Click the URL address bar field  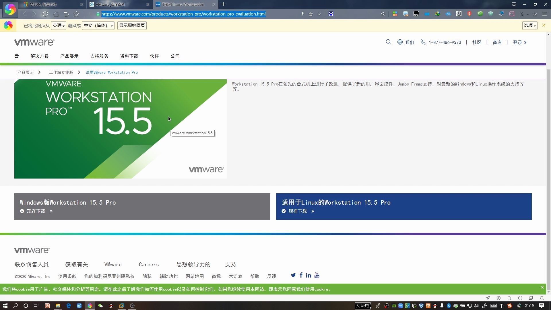click(198, 14)
